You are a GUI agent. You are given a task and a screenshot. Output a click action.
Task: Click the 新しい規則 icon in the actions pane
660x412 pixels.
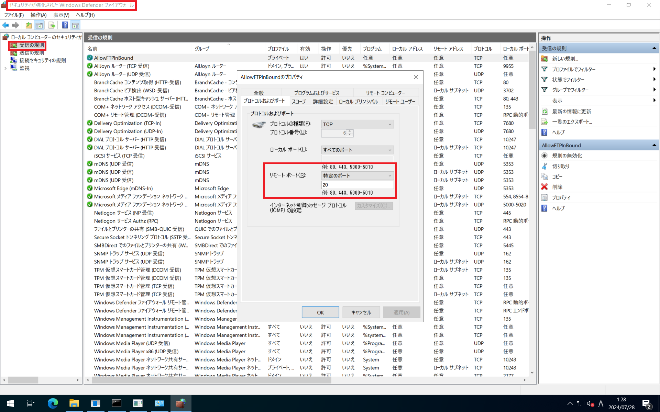[544, 59]
